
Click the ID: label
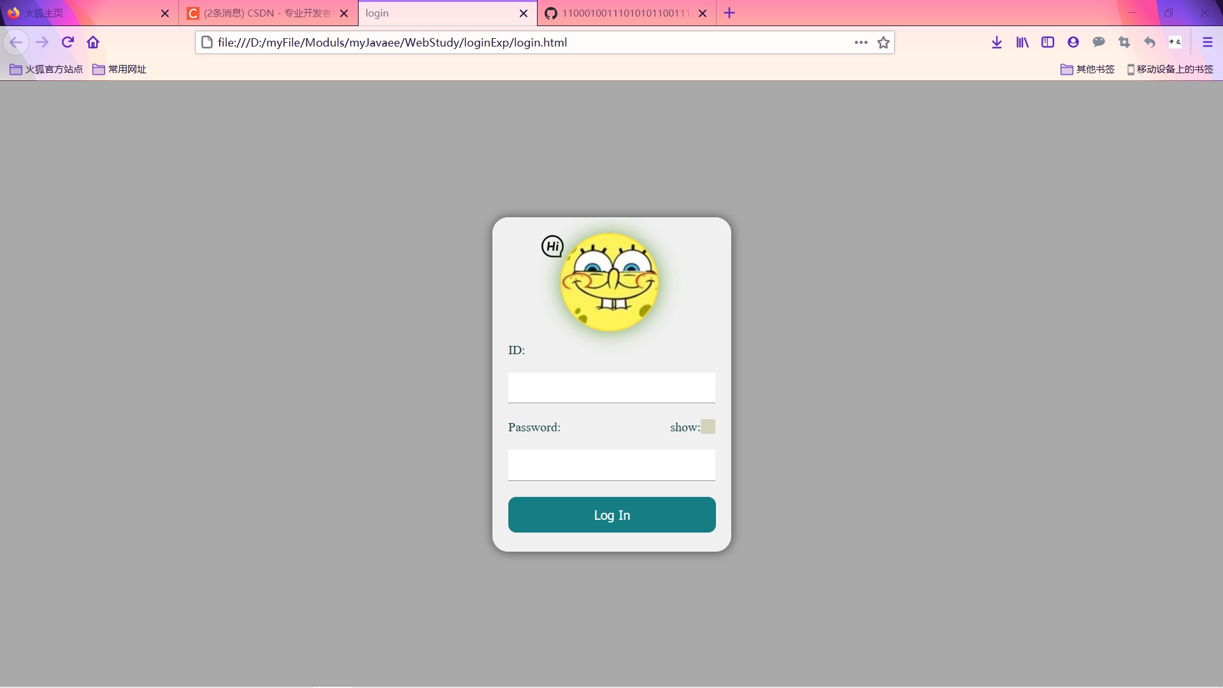tap(517, 350)
